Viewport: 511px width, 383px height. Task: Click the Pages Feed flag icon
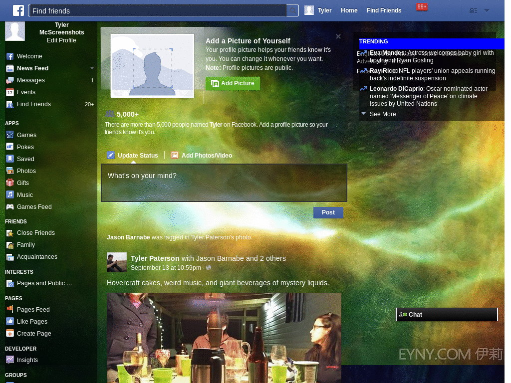tap(10, 309)
